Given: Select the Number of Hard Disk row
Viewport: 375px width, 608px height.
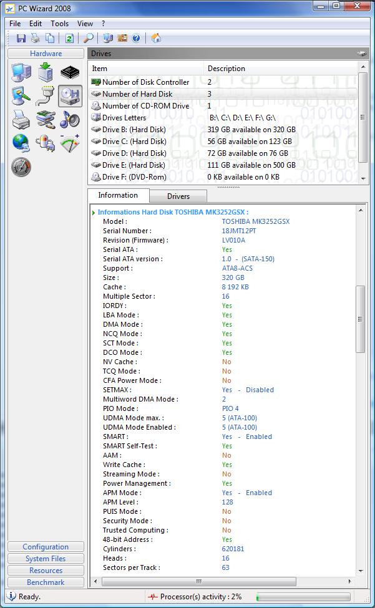Looking at the screenshot, I should (223, 94).
